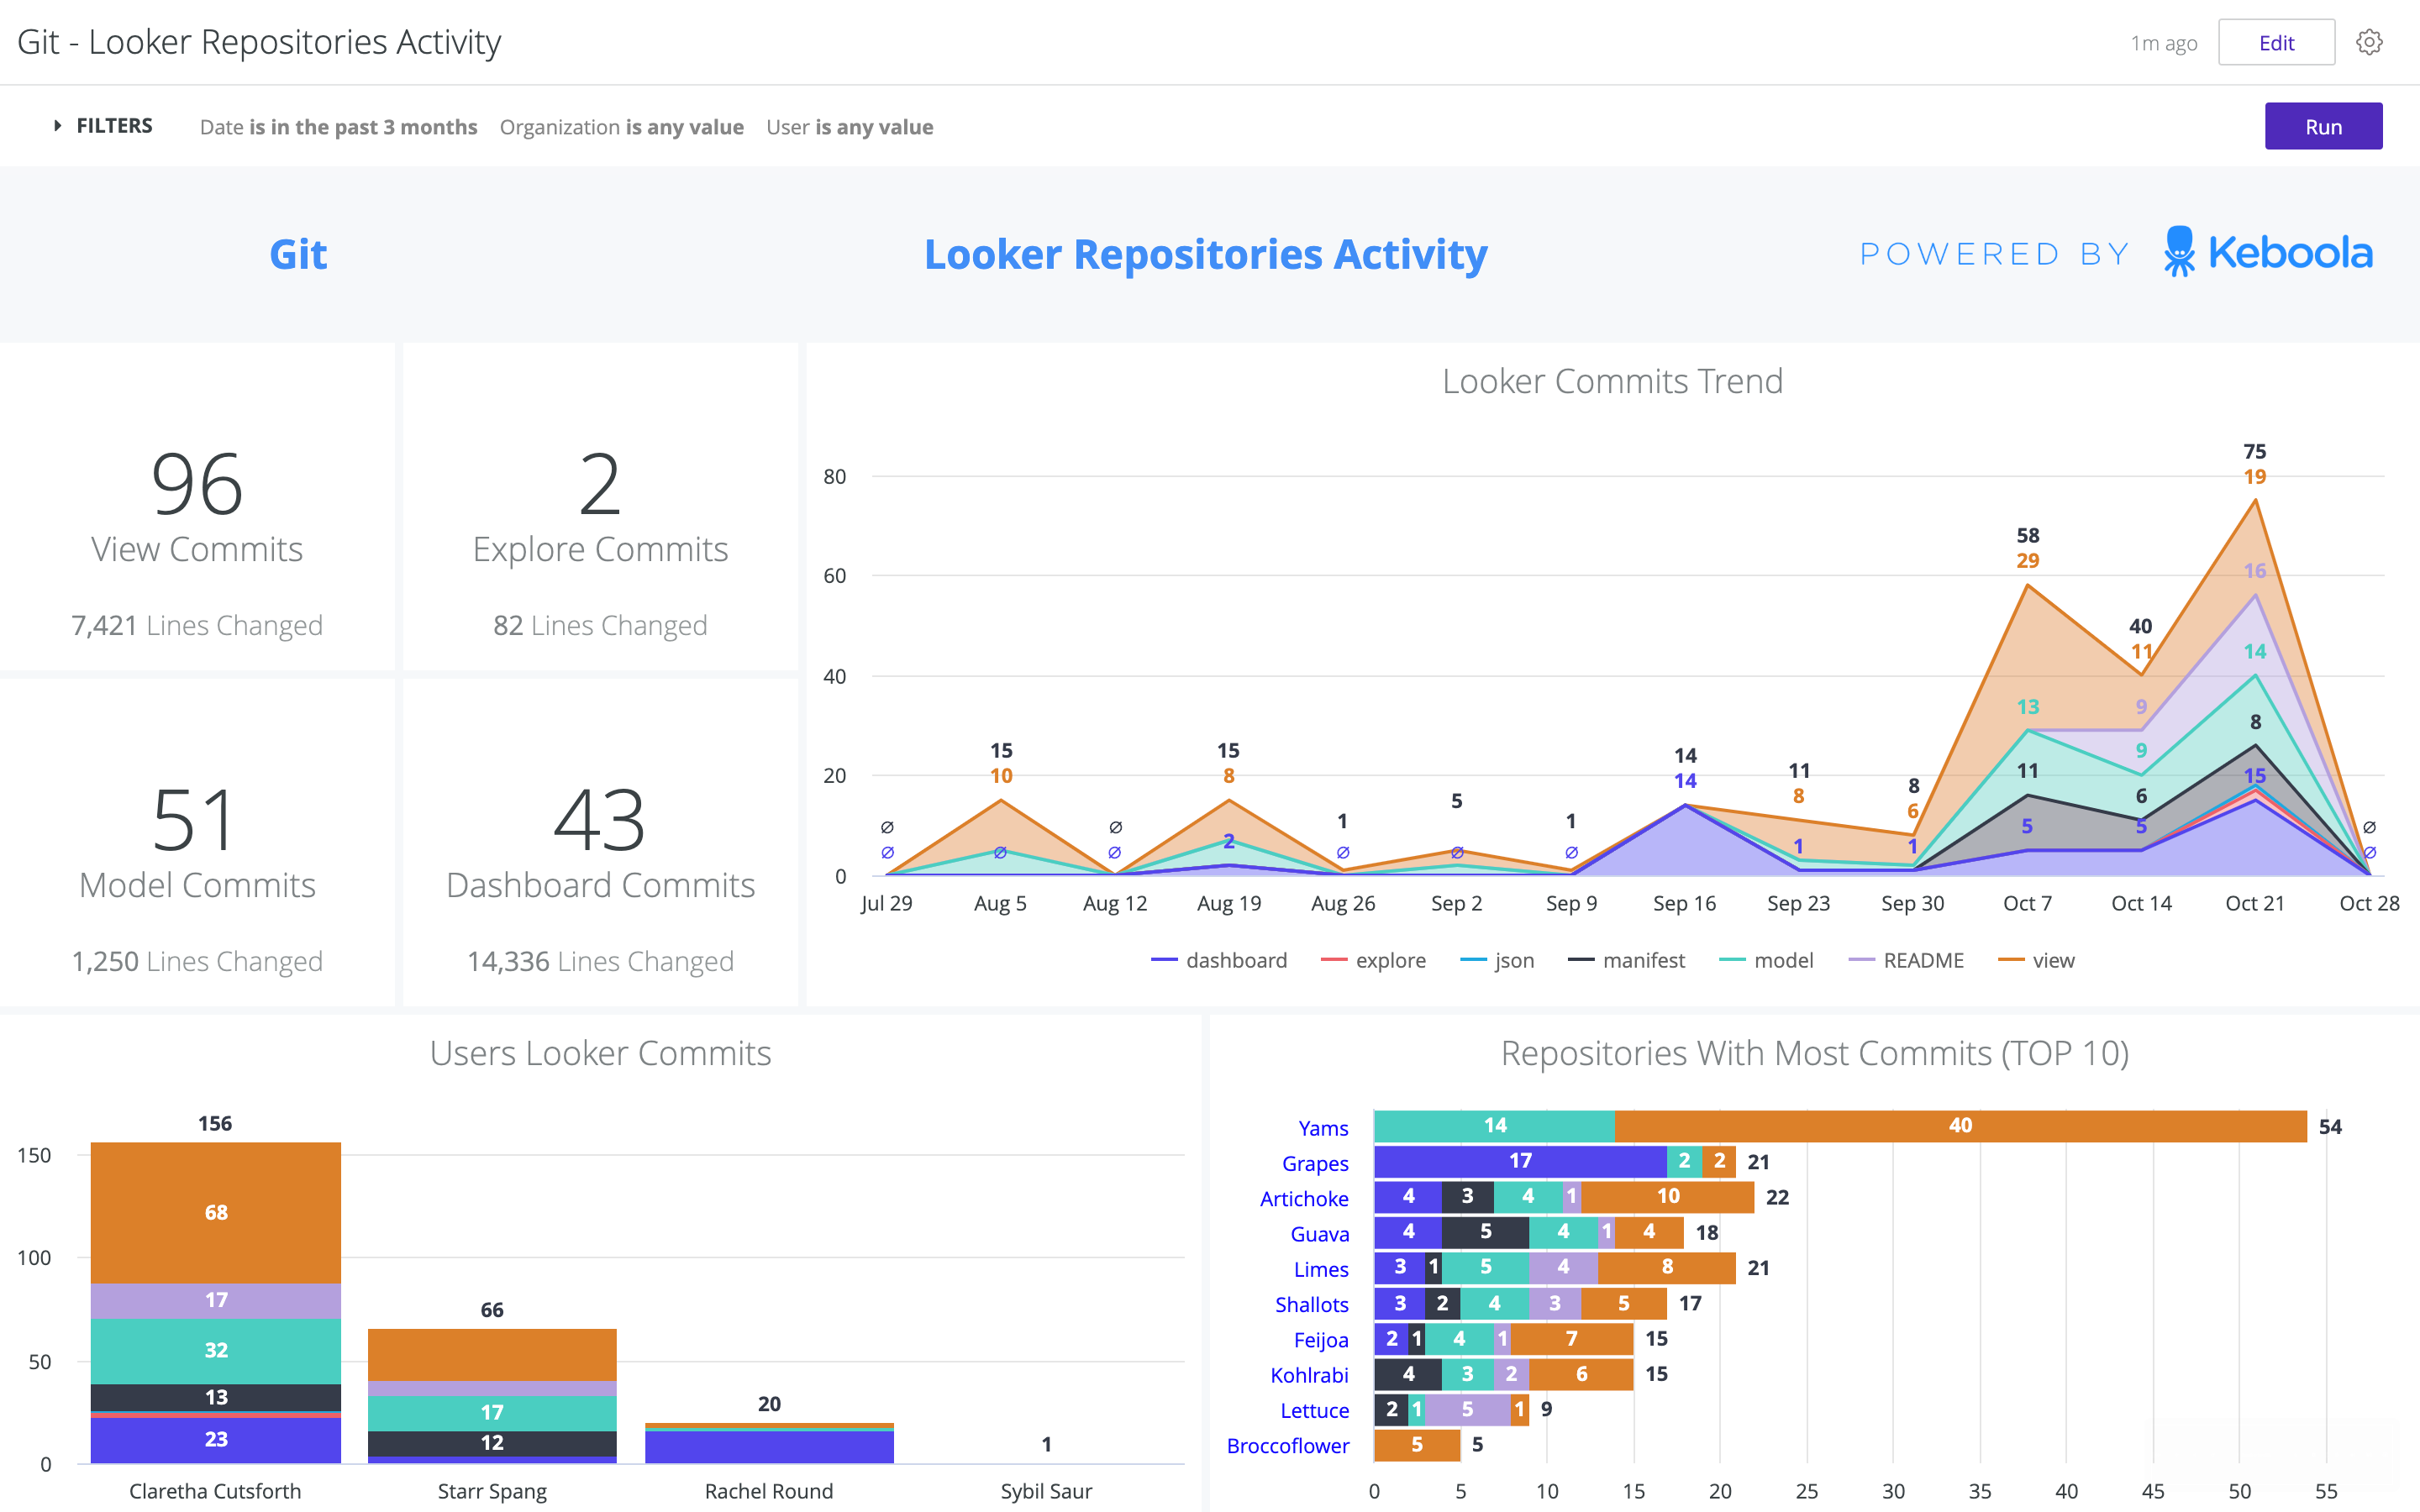
Task: Click the 82 Lines Changed text
Action: [600, 625]
